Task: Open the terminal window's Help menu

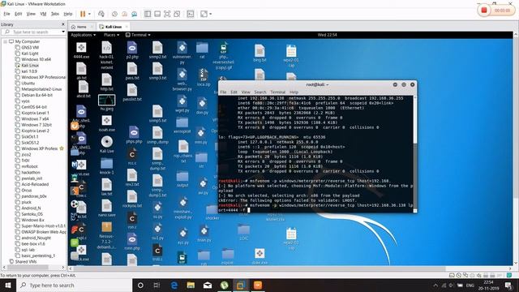Action: (294, 92)
